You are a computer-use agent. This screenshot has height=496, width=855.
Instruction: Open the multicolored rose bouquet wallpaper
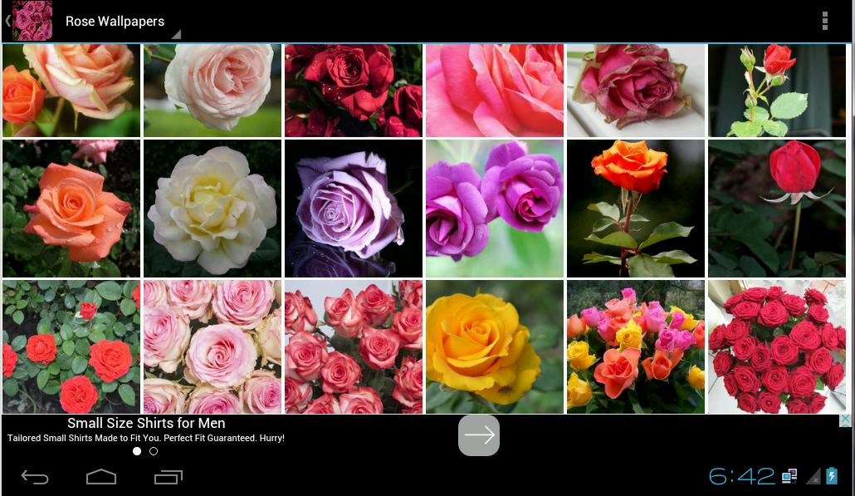[x=636, y=347]
